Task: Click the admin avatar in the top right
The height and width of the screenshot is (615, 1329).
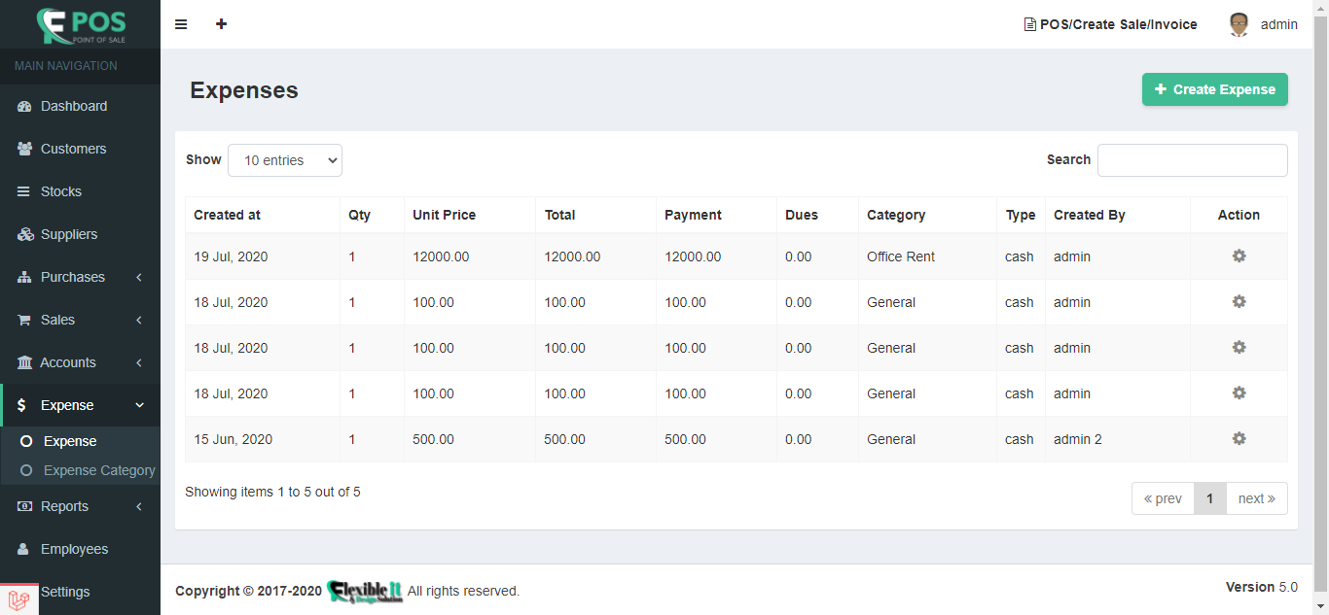Action: coord(1238,23)
